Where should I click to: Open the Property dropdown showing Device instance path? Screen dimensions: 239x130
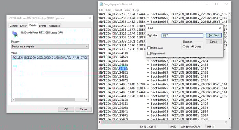click(50, 46)
